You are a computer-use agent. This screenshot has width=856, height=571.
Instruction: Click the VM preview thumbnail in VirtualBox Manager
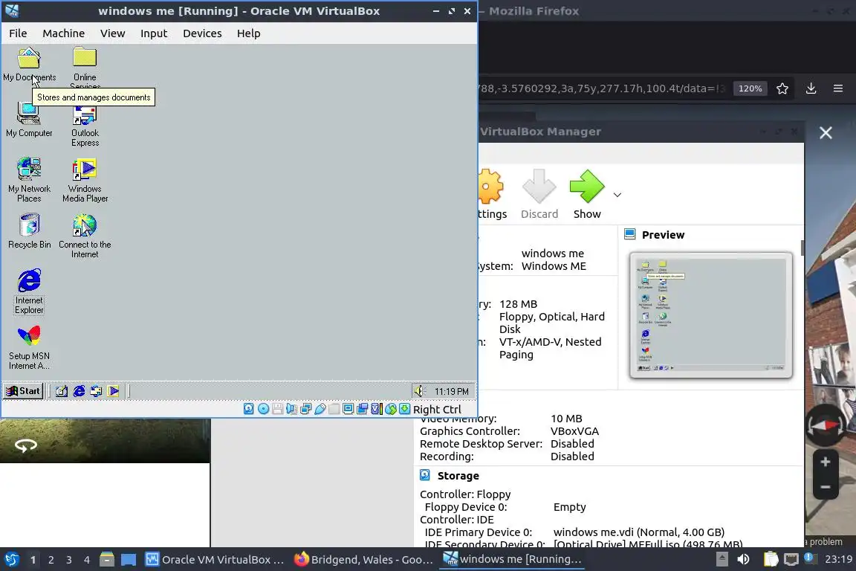(x=711, y=315)
